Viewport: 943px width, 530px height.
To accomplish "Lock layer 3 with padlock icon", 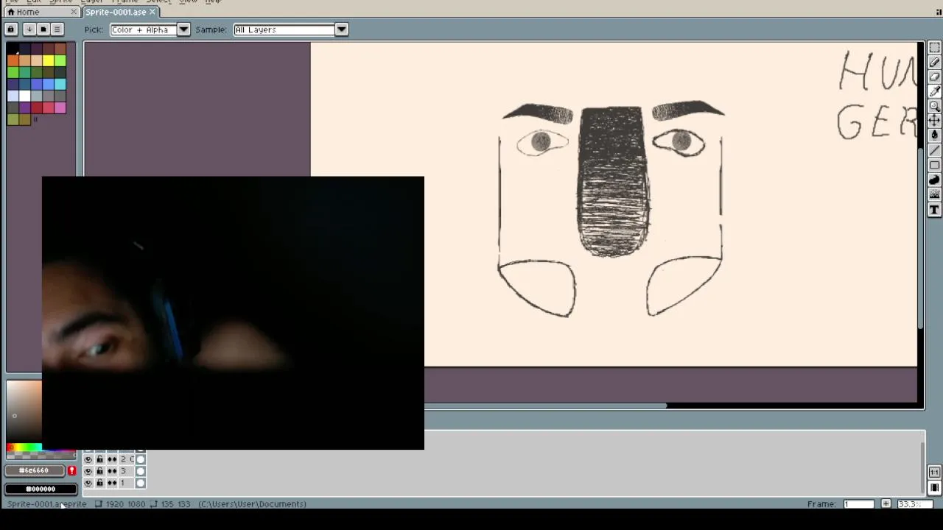I will click(99, 471).
